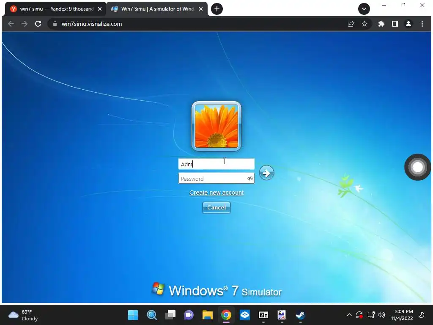Viewport: 433px width, 325px height.
Task: Switch to Chrome on taskbar
Action: [x=226, y=315]
